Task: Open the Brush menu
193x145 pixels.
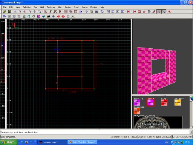Action: tap(77, 7)
